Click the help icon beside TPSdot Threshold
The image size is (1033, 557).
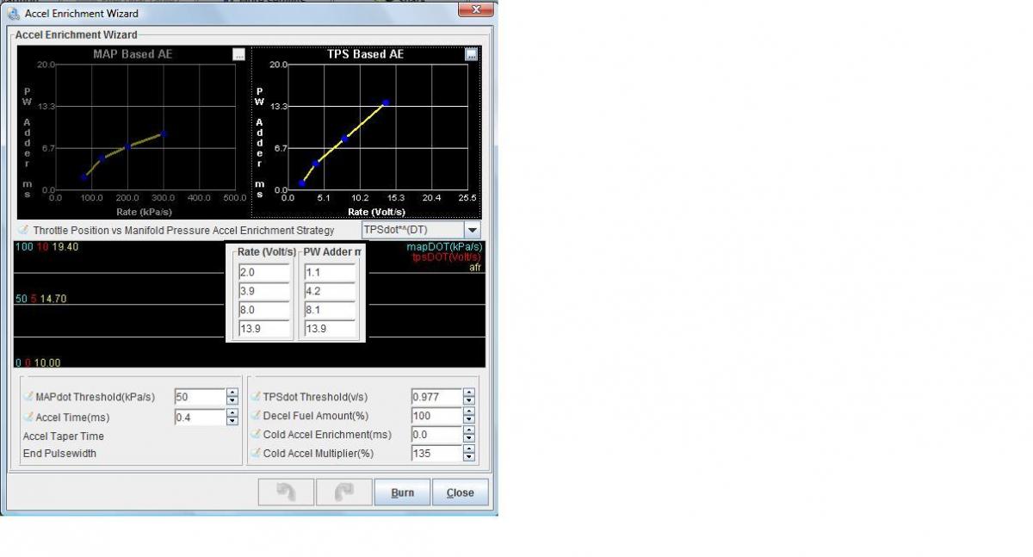[256, 397]
